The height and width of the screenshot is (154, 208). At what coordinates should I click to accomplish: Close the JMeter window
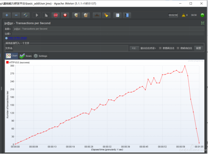pos(202,4)
